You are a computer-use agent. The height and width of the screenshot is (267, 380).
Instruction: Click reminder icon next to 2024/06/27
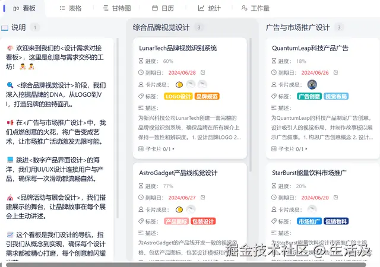click(203, 198)
